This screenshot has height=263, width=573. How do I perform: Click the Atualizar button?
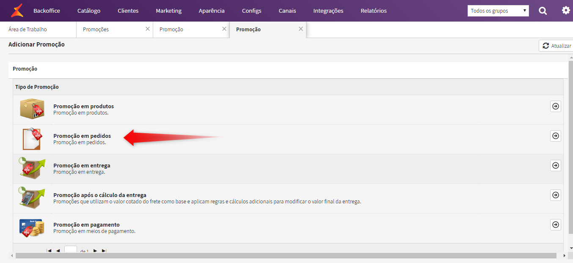(x=556, y=46)
